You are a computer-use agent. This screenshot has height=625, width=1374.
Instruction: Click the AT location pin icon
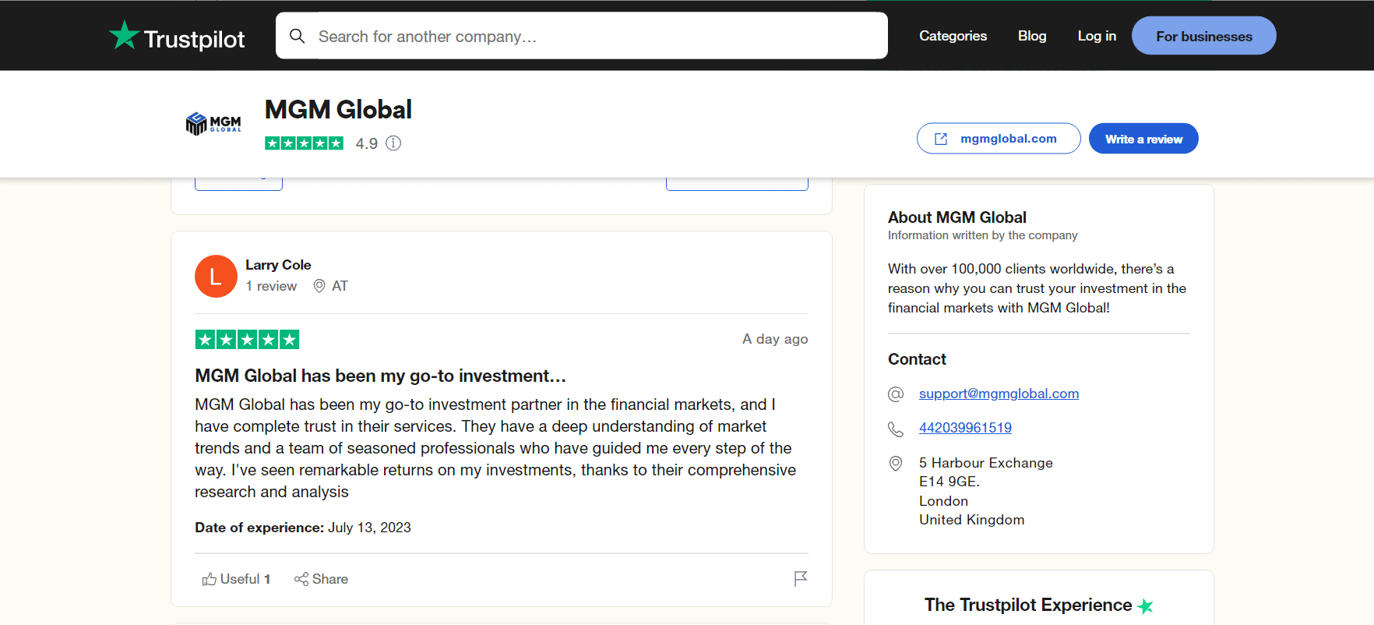[x=319, y=286]
